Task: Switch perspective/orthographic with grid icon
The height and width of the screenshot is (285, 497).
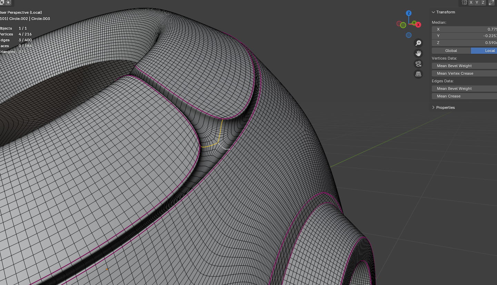Action: pos(418,74)
